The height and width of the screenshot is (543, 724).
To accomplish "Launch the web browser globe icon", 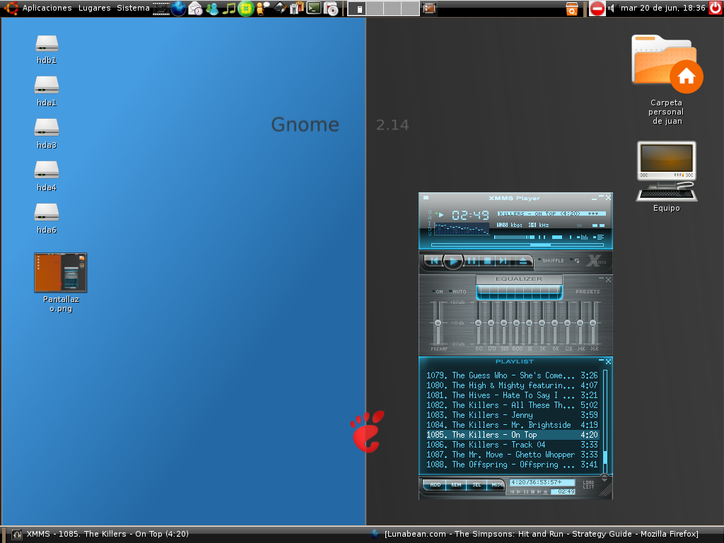I will coord(178,8).
